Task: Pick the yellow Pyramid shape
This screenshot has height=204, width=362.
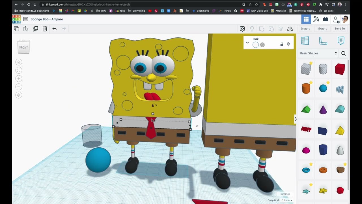Action: (x=340, y=130)
